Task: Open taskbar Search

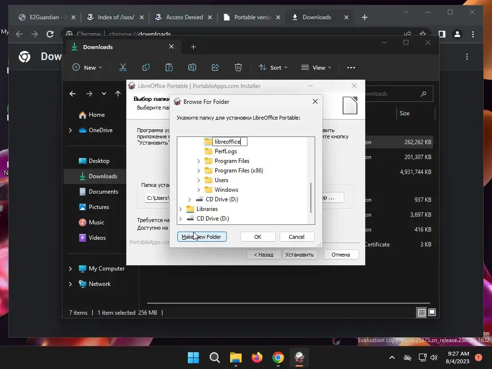Action: (215, 357)
